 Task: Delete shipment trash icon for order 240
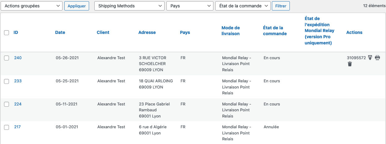pos(350,64)
